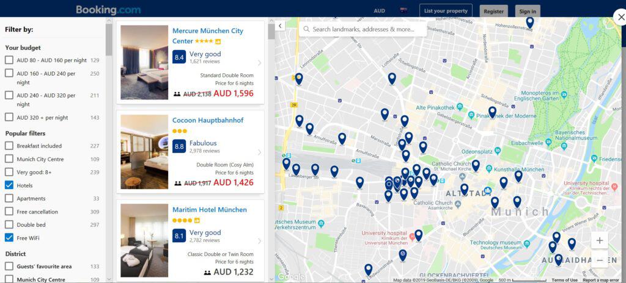The height and width of the screenshot is (283, 626).
Task: Click the Monopteros im Englischen Garten icon
Action: point(564,95)
